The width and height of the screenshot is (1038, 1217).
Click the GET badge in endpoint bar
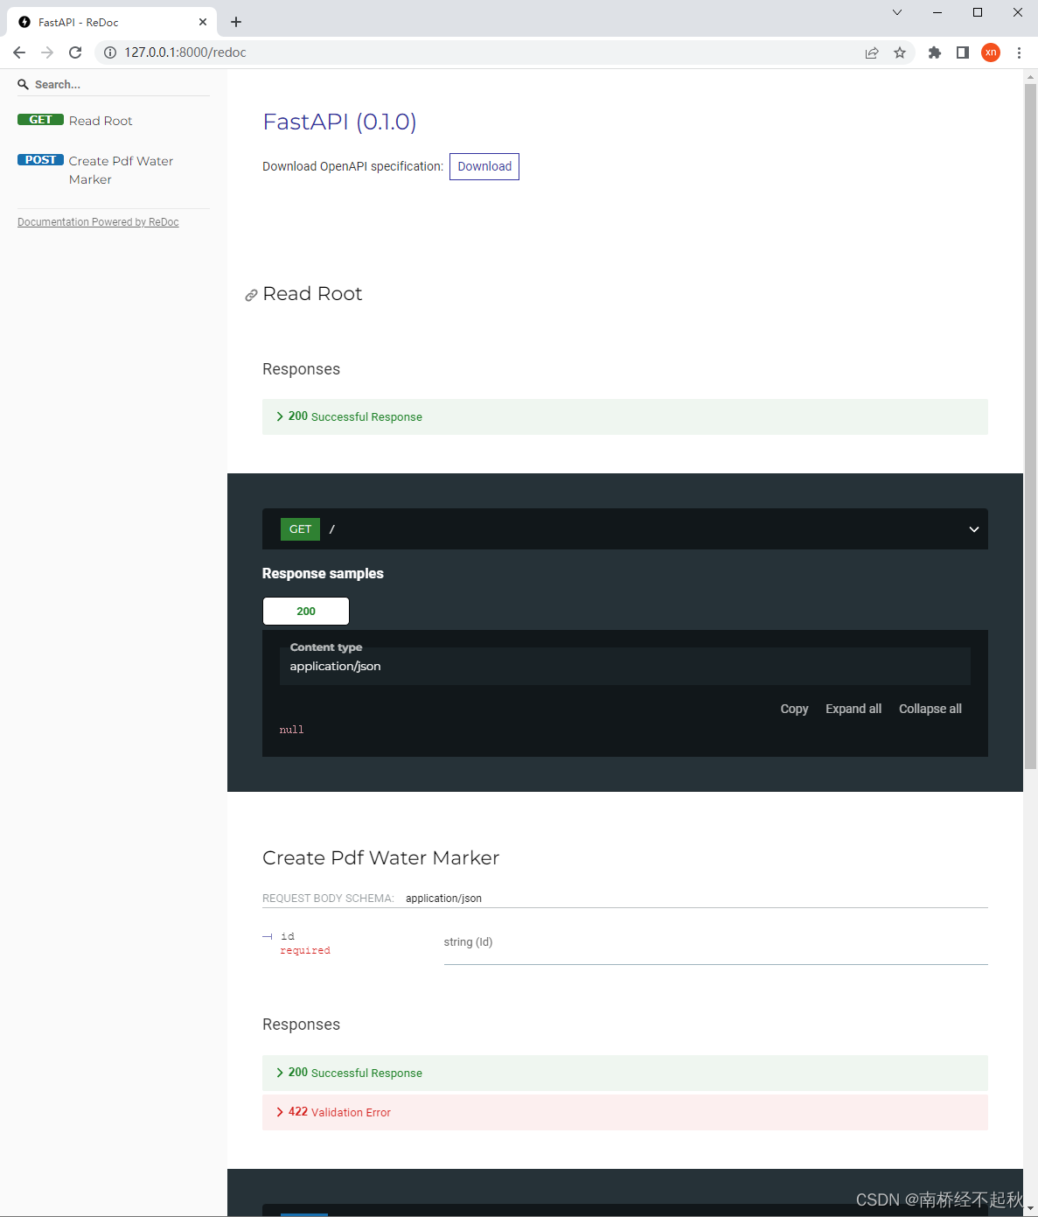(x=300, y=529)
